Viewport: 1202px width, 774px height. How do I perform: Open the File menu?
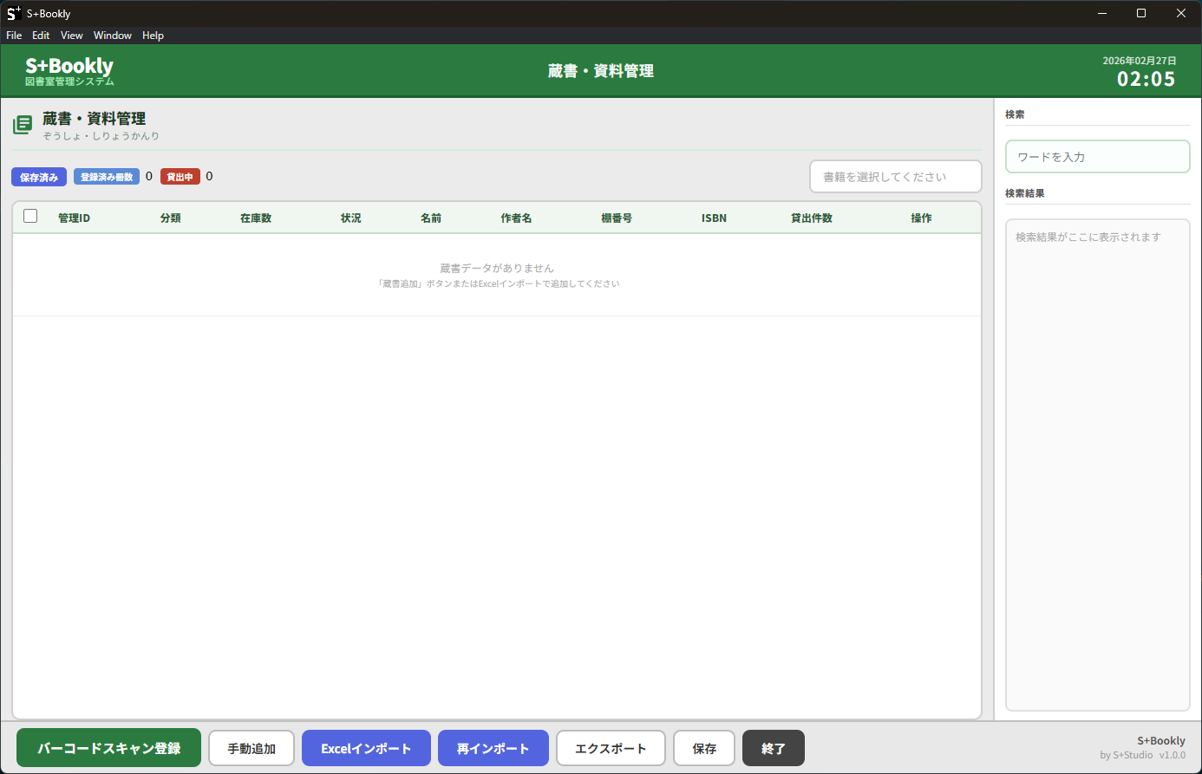pyautogui.click(x=14, y=36)
